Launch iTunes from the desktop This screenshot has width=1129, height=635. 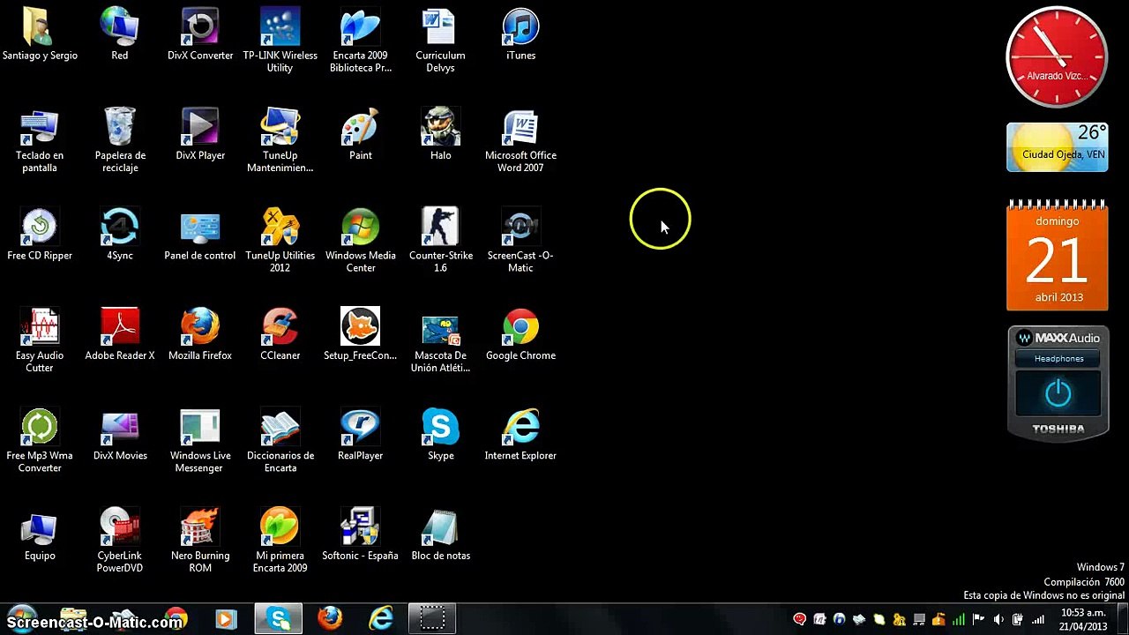click(x=520, y=35)
